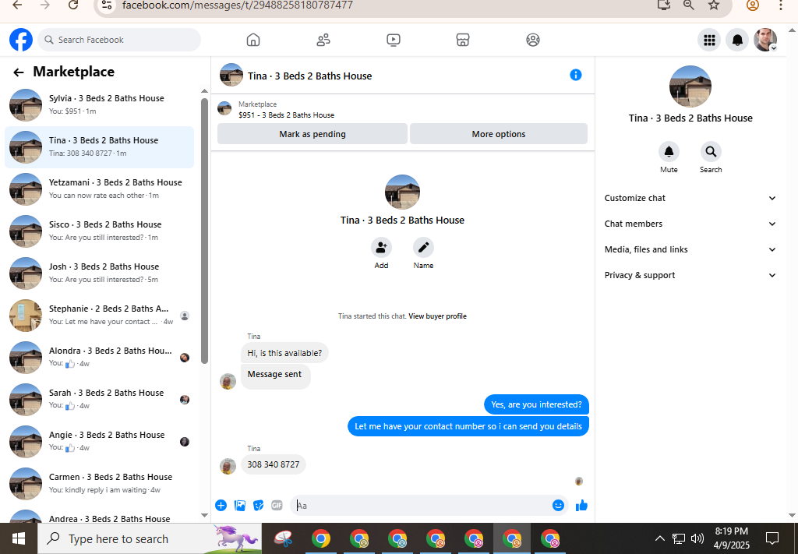Open View buyer profile link
798x554 pixels.
point(438,316)
